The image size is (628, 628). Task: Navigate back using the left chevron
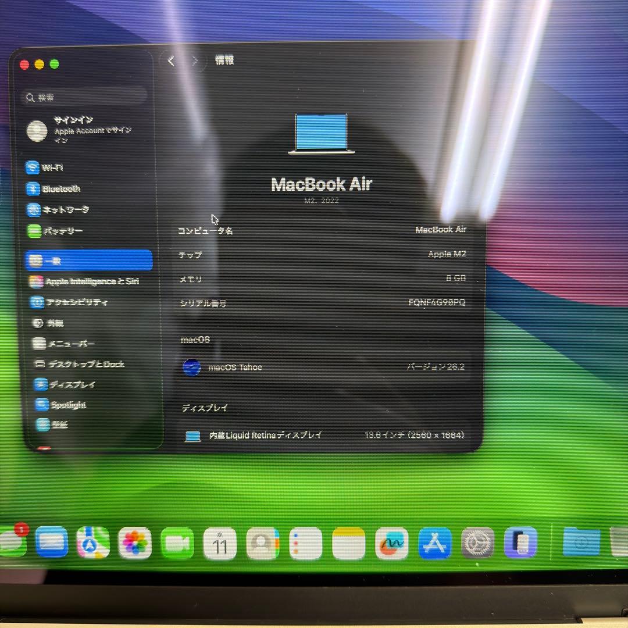(x=170, y=60)
